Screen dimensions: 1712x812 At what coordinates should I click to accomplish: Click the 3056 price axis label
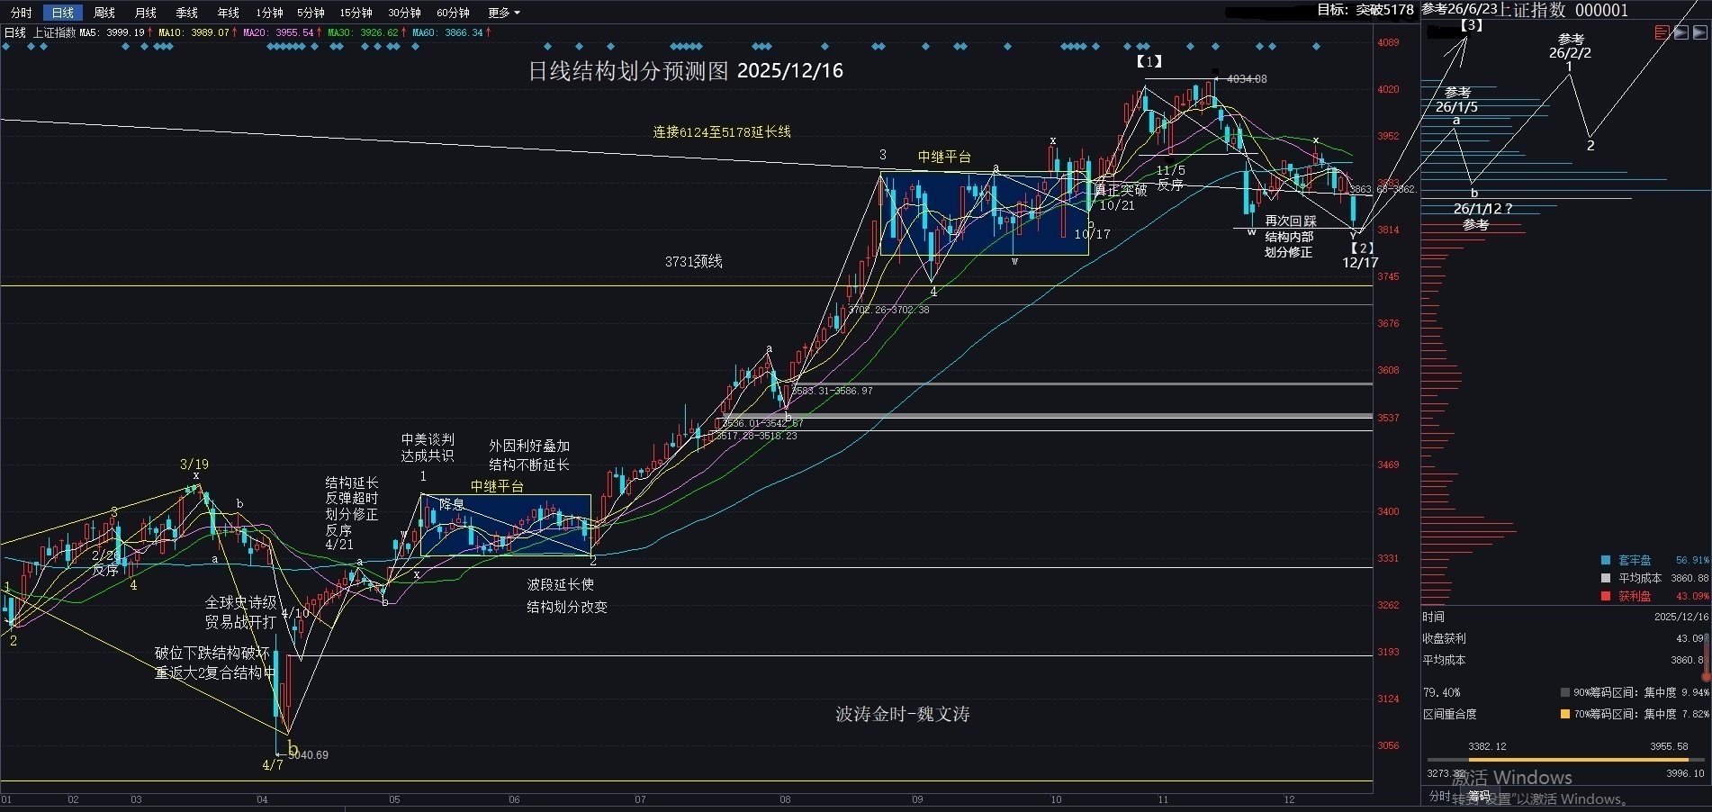(1388, 745)
